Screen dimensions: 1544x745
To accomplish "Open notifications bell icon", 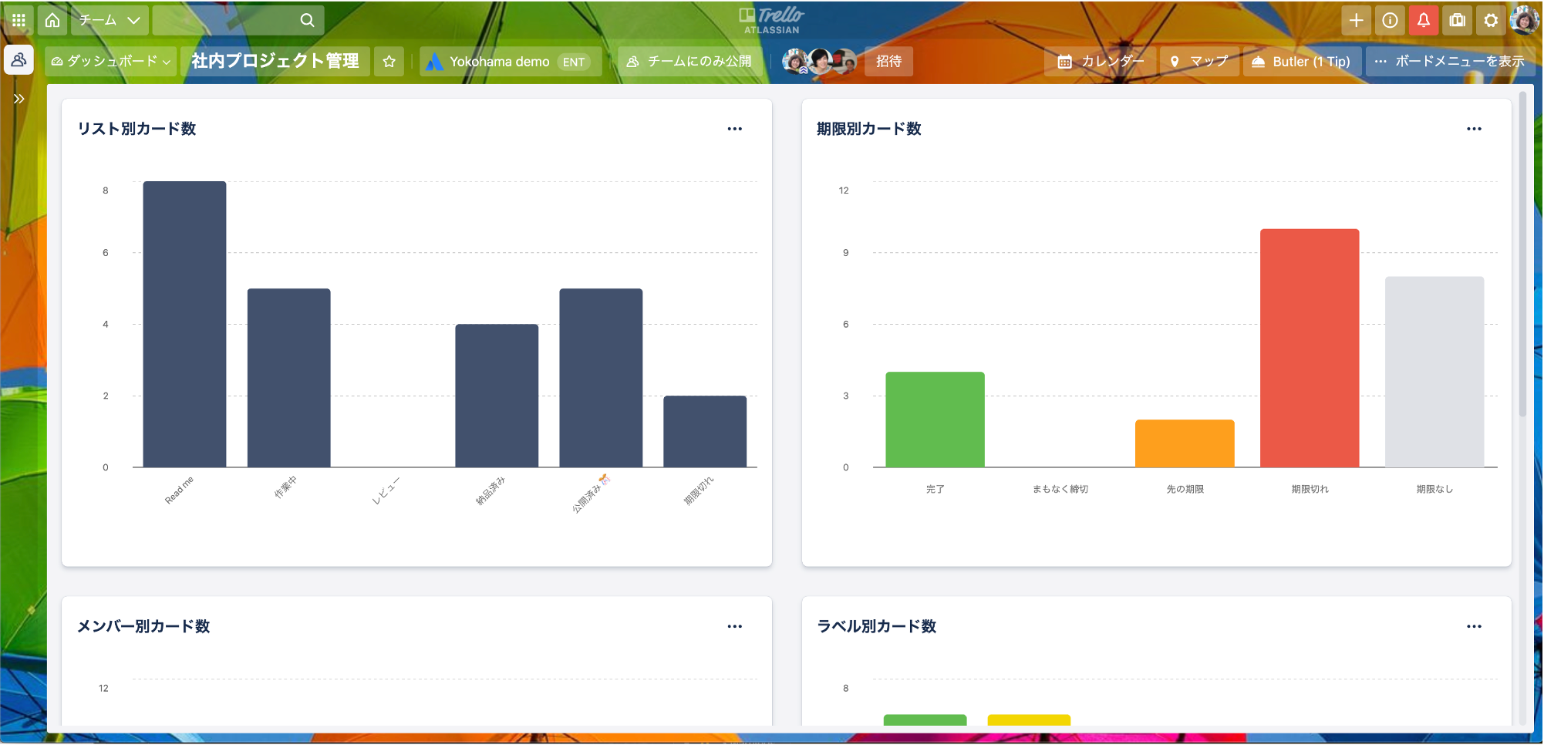I will (1424, 20).
